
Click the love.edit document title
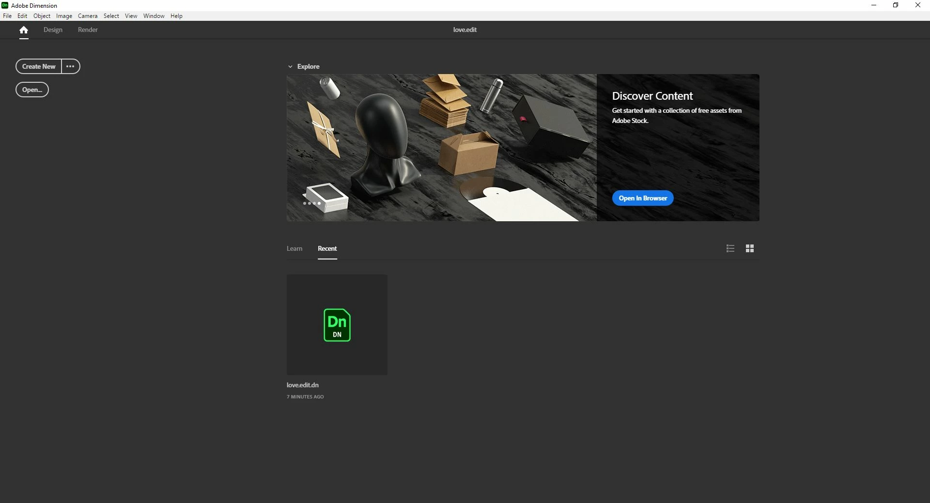[465, 30]
